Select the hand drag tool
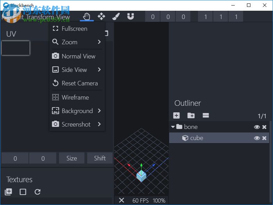Screen dimensions: 273x205 click(87, 17)
